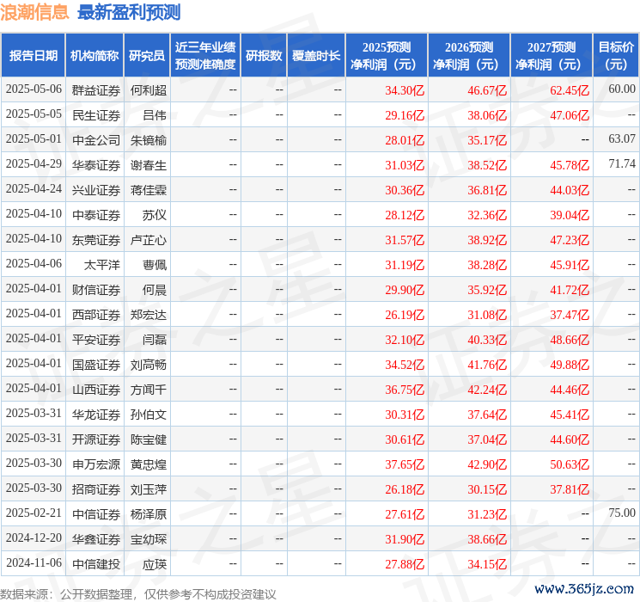Click the 目标价 column header
The image size is (640, 602).
pyautogui.click(x=616, y=56)
